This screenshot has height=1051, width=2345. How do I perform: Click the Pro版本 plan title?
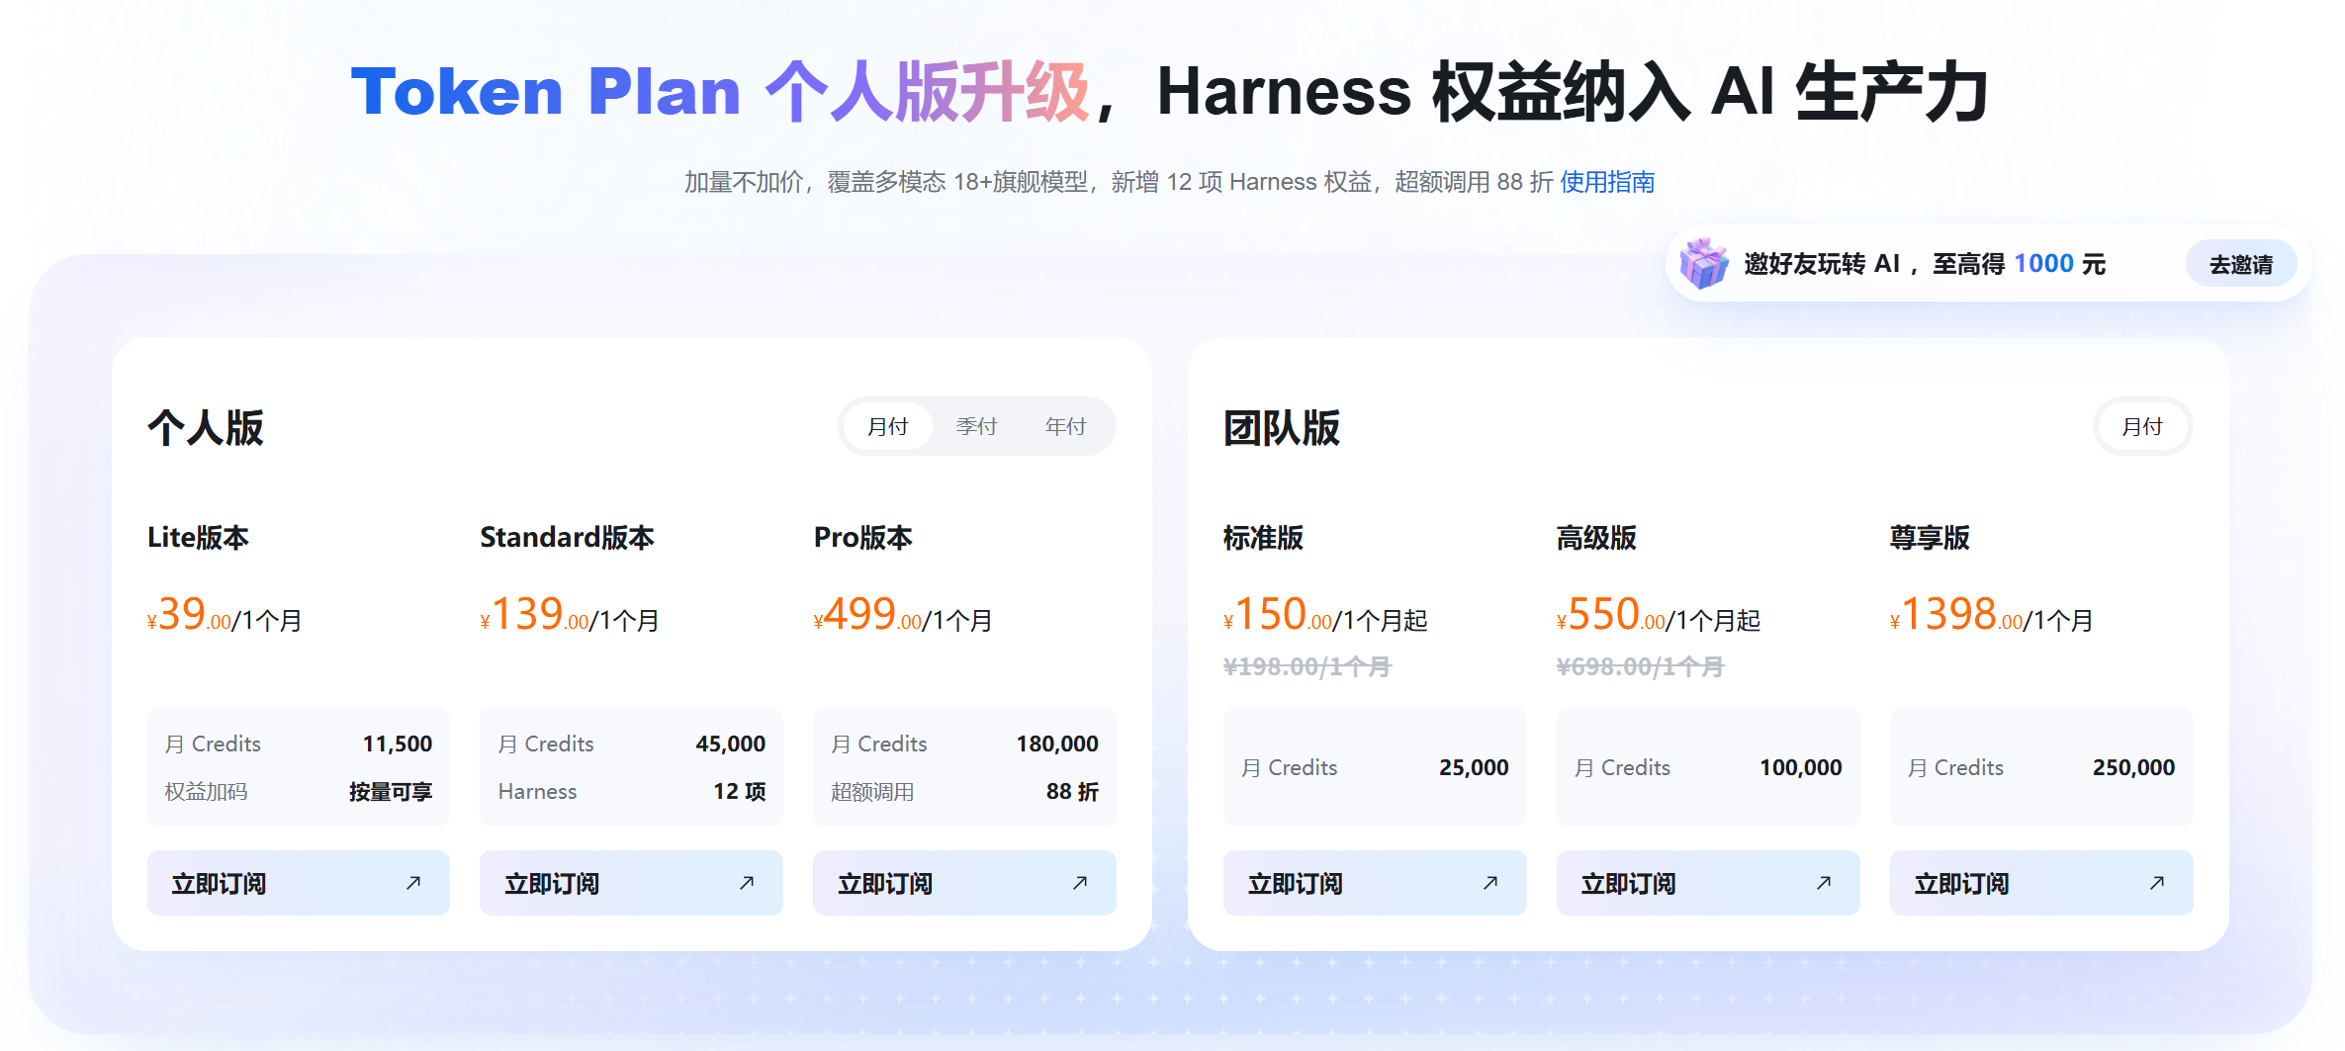(862, 538)
